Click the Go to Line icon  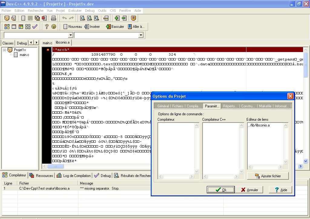coord(106,18)
